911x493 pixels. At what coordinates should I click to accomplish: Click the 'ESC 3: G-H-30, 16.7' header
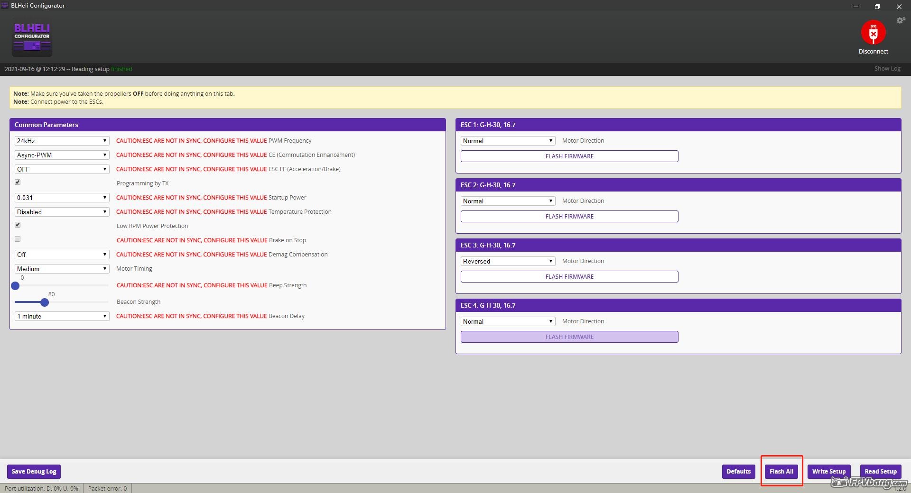(x=678, y=245)
